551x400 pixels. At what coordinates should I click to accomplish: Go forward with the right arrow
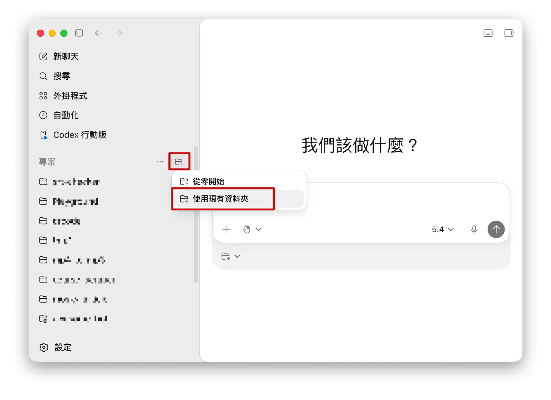[118, 33]
